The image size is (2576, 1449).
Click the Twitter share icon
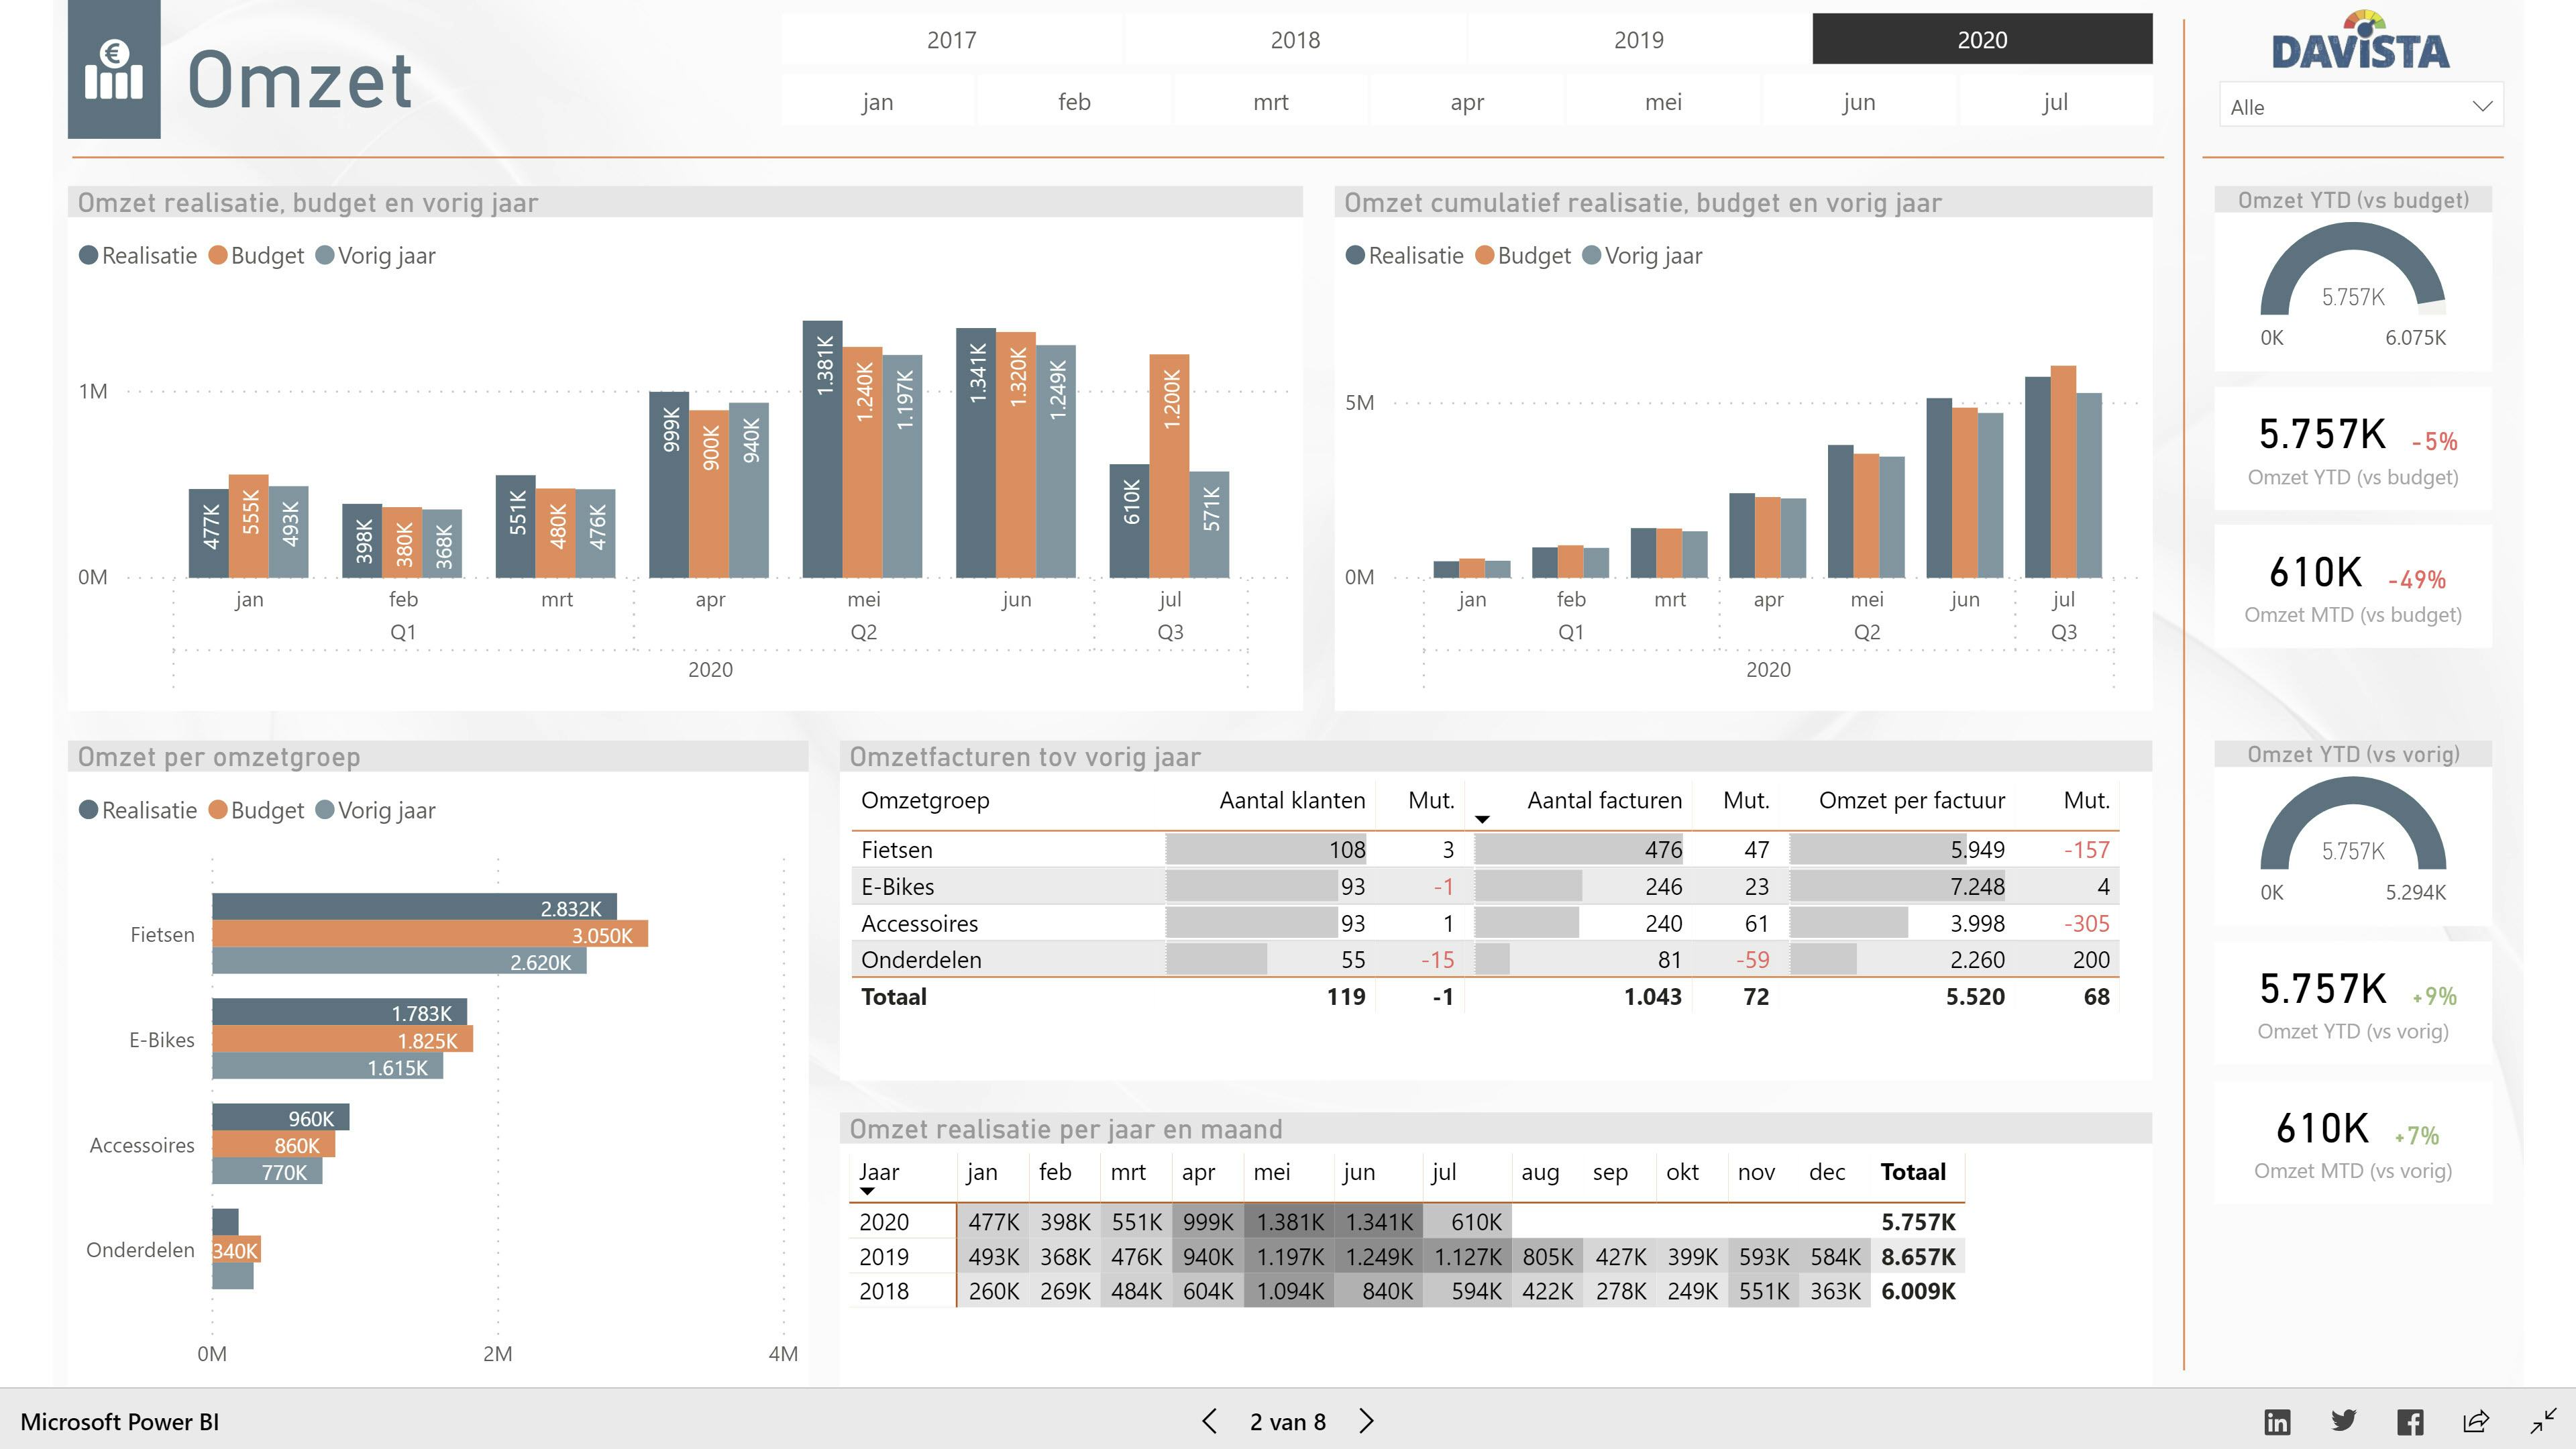tap(2343, 1421)
